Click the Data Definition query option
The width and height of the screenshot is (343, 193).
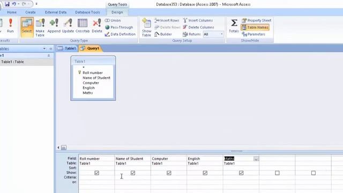click(120, 34)
